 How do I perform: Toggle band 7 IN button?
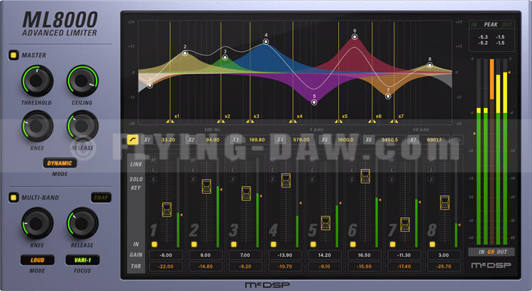tap(392, 244)
